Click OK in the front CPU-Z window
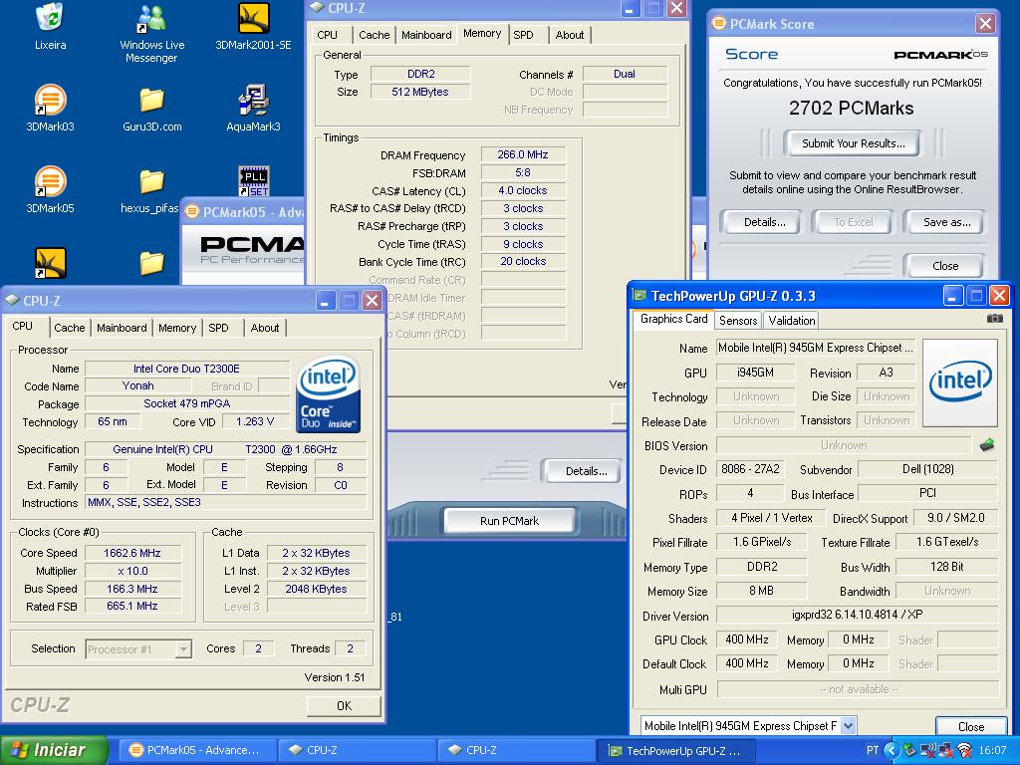The width and height of the screenshot is (1020, 765). pyautogui.click(x=344, y=706)
